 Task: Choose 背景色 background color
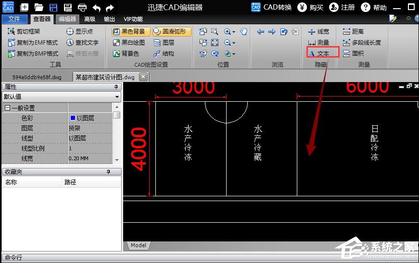[x=126, y=54]
